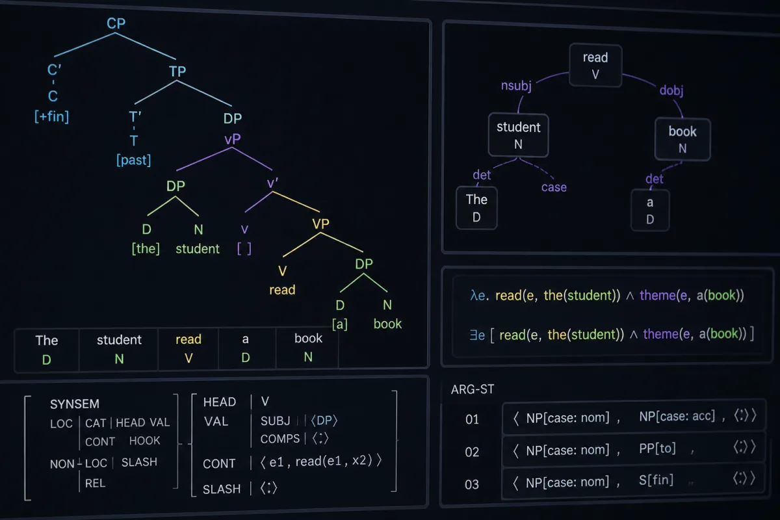Click the 'CAT | HEAD VAL' row
780x520 pixels.
(x=127, y=422)
